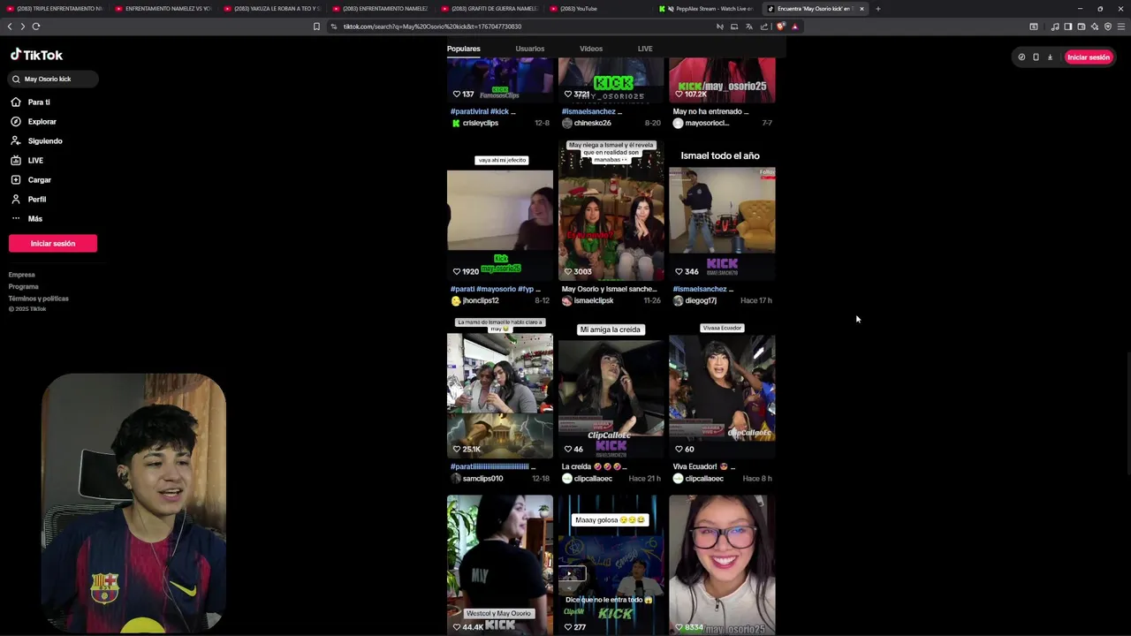Image resolution: width=1131 pixels, height=636 pixels.
Task: Visit ismaelclipsk user profile
Action: [593, 301]
